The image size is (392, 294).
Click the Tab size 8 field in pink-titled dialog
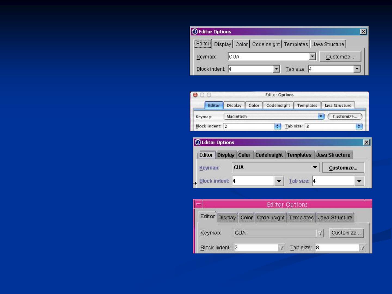tap(337, 248)
